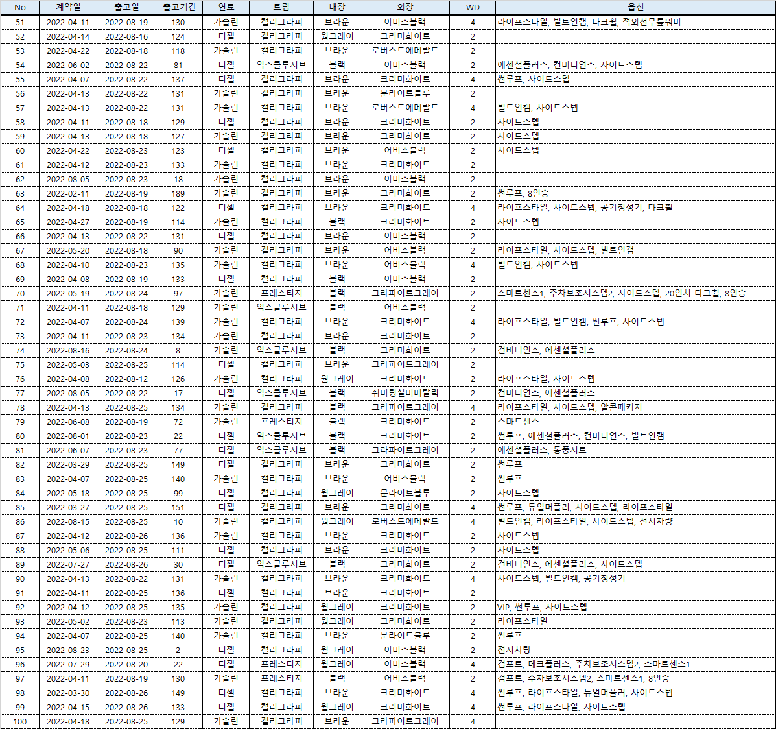Click 문라이트블루 exterior in row 56
Image resolution: width=776 pixels, height=729 pixels.
(x=405, y=93)
